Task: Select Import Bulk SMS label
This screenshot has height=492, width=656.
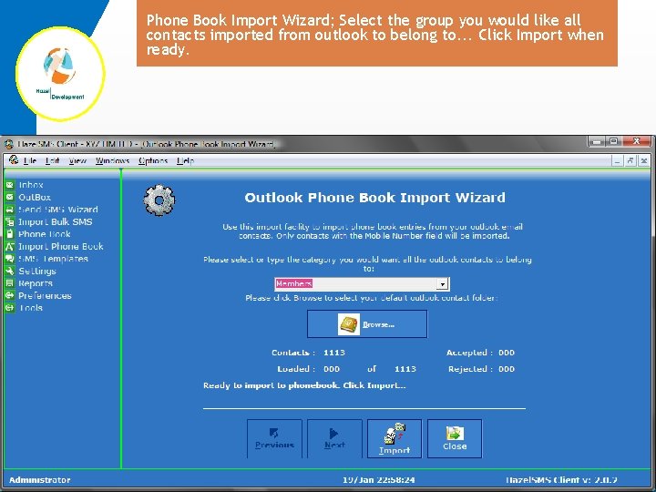Action: coord(56,222)
